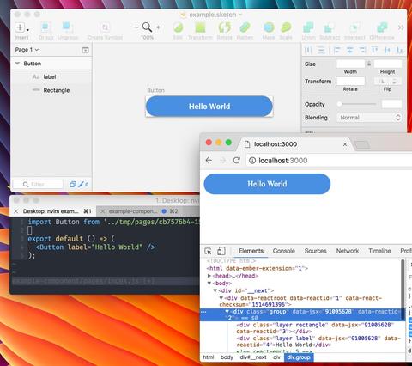The image size is (412, 366).
Task: Toggle the DevTools device toolbar icon
Action: click(221, 251)
